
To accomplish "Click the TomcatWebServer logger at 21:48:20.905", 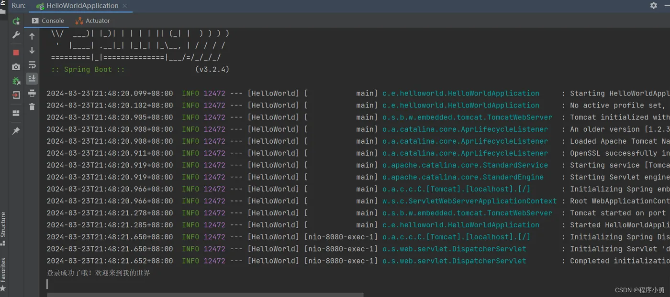I will point(467,117).
